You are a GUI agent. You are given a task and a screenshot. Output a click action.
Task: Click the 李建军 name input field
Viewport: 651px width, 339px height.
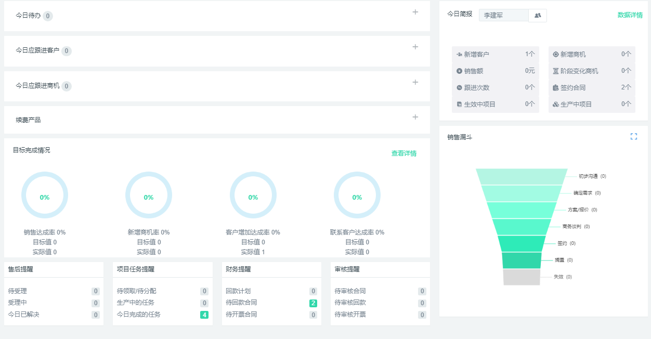503,16
